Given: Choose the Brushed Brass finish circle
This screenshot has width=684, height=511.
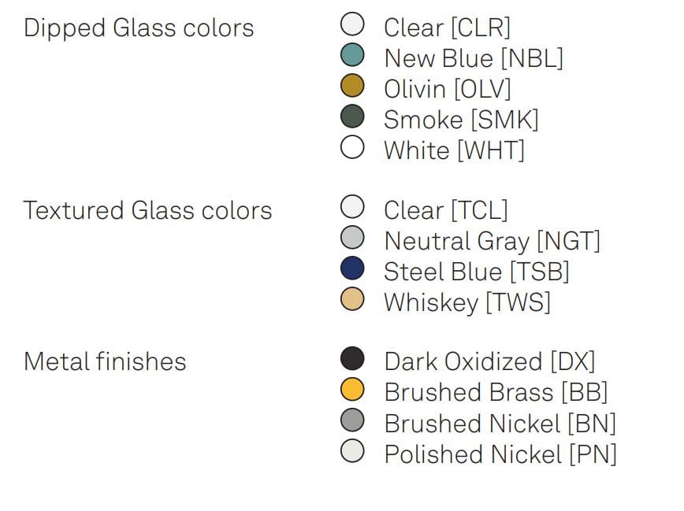Looking at the screenshot, I should click(352, 389).
